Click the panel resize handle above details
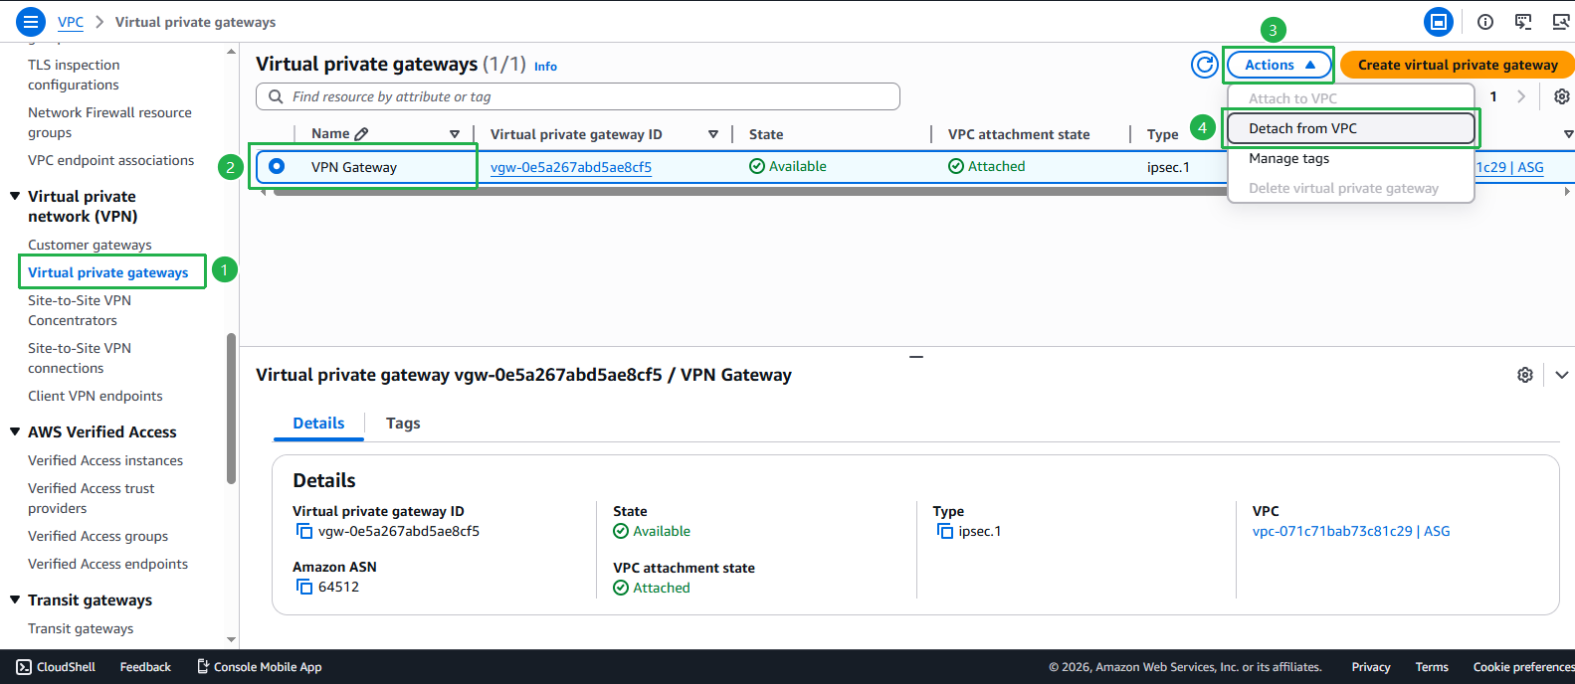 916,356
